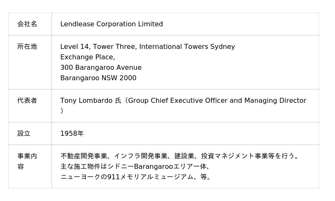This screenshot has width=335, height=201.
Task: Click the Level 14, Tower Three address line
Action: point(147,47)
